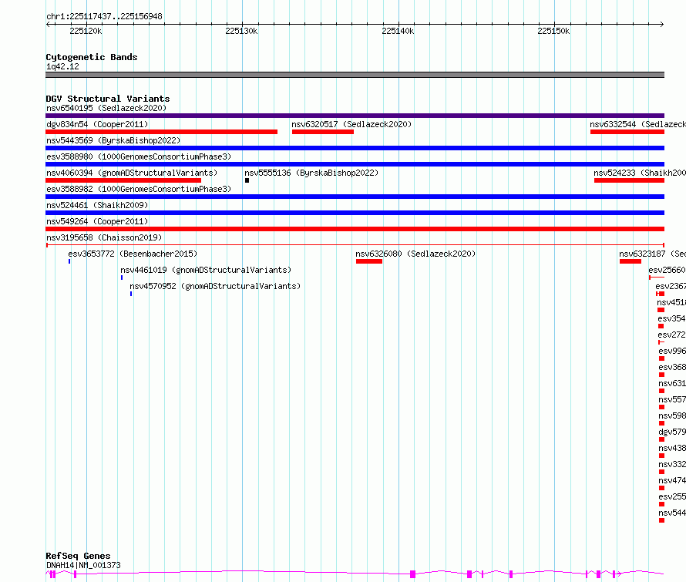Image resolution: width=686 pixels, height=582 pixels.
Task: Open the nsv6332544 variant label
Action: 638,124
